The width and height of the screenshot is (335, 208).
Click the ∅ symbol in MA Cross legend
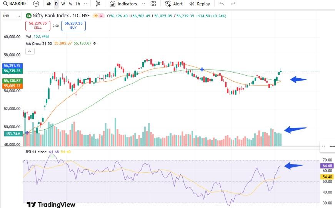tap(95, 43)
